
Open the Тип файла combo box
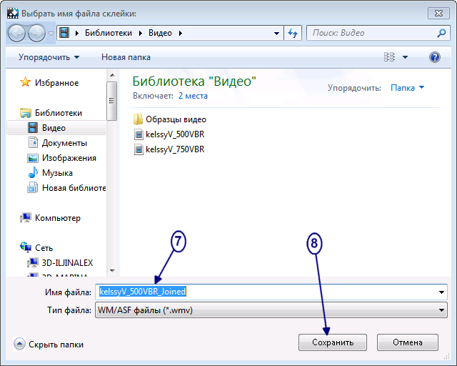271,310
